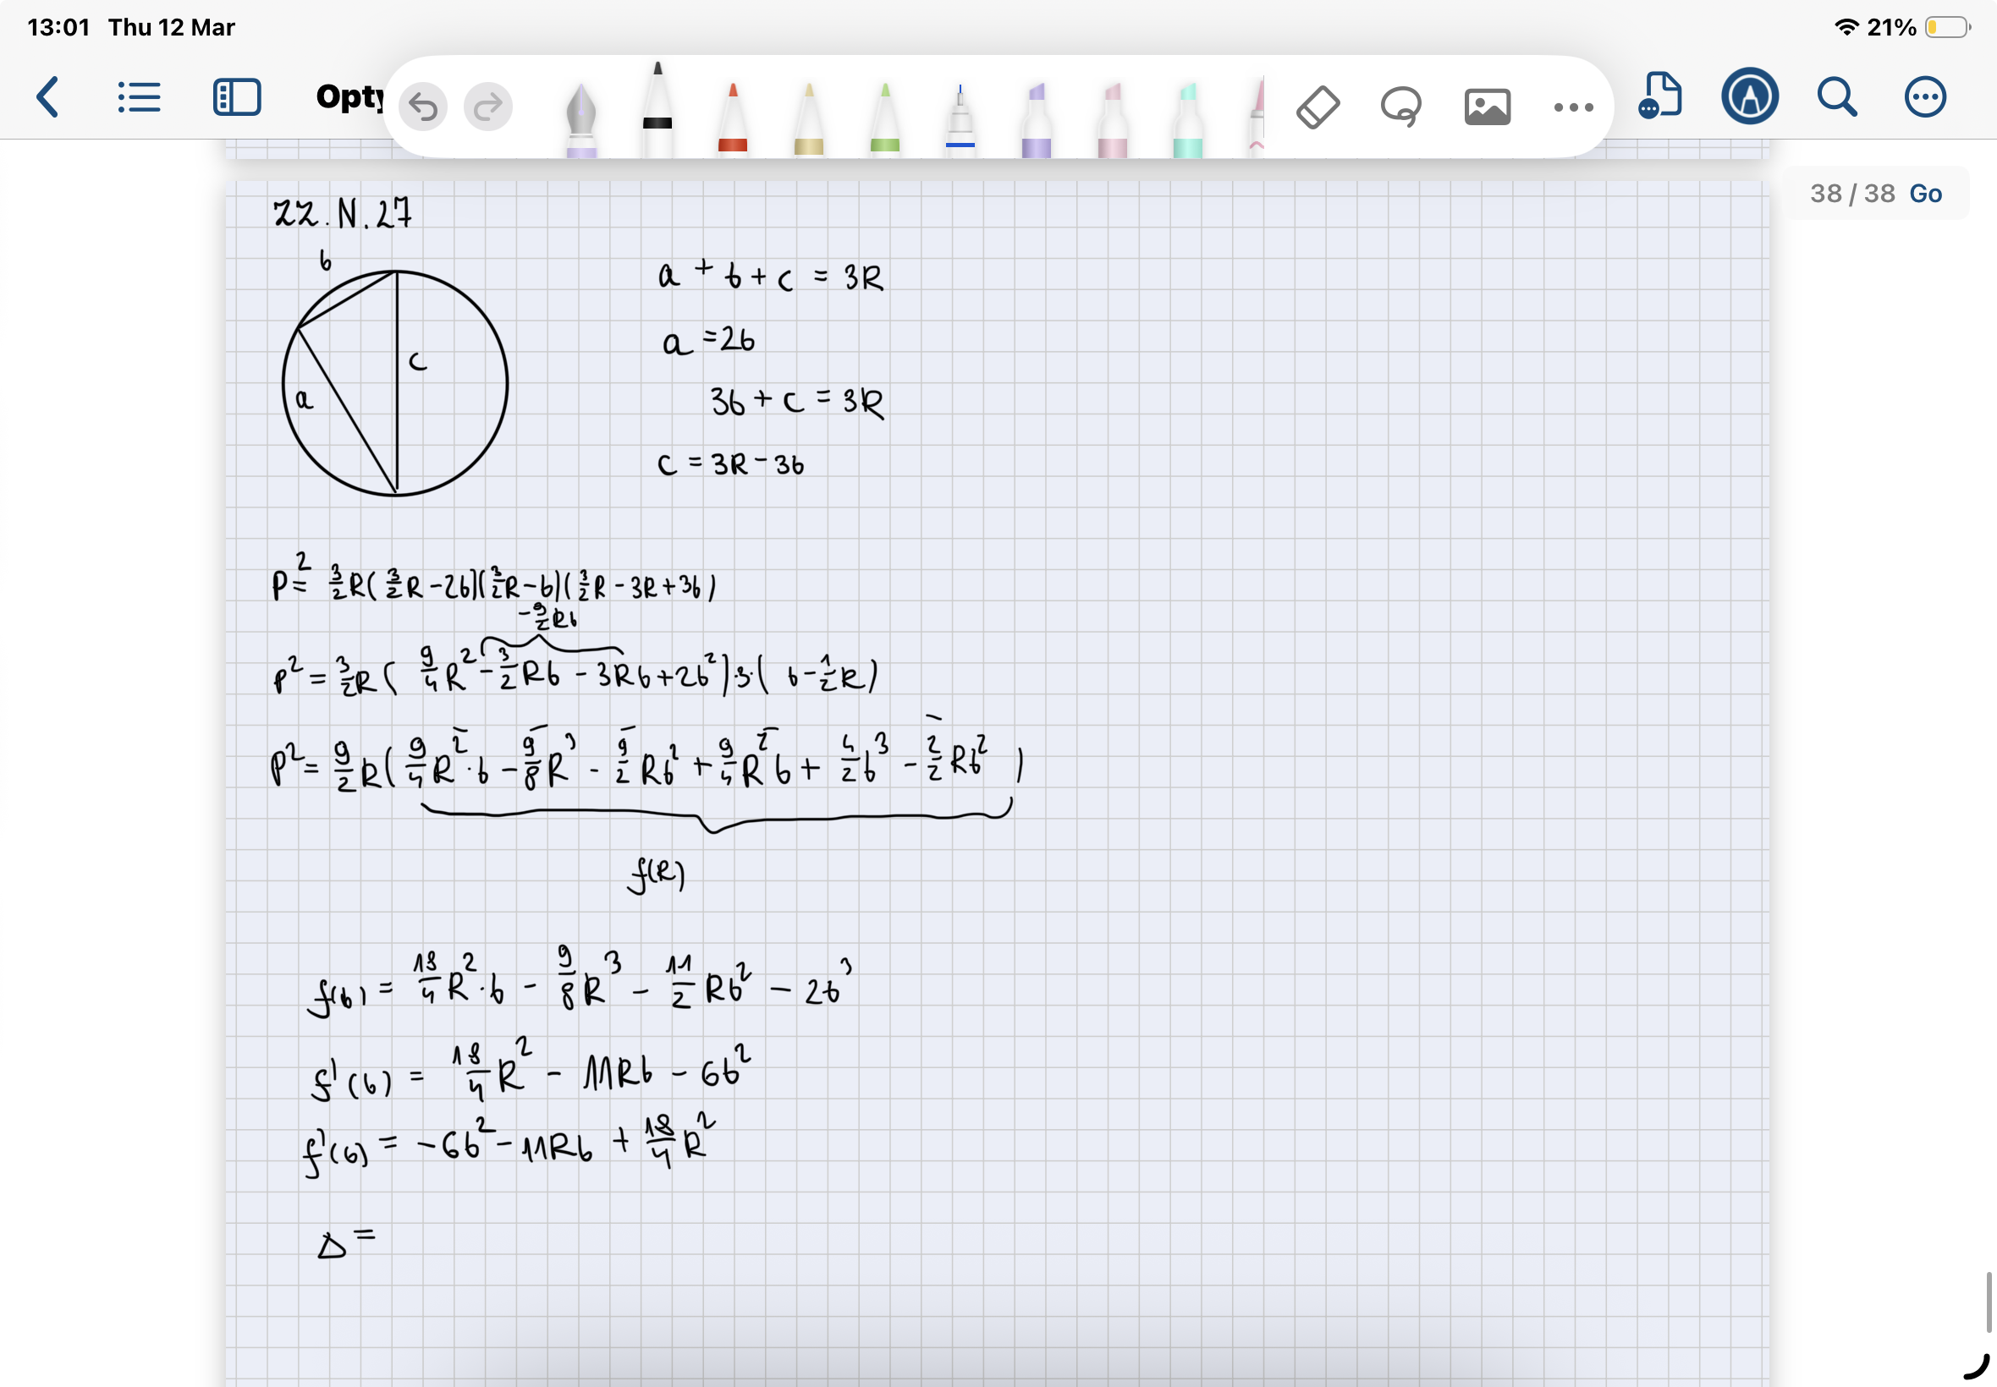
Task: Open the outline list view
Action: click(x=139, y=96)
